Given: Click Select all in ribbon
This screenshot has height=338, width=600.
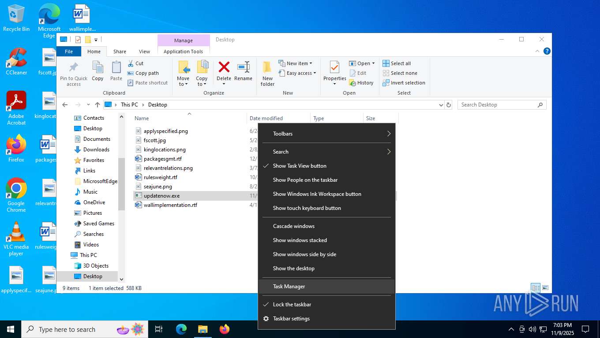Looking at the screenshot, I should point(397,63).
